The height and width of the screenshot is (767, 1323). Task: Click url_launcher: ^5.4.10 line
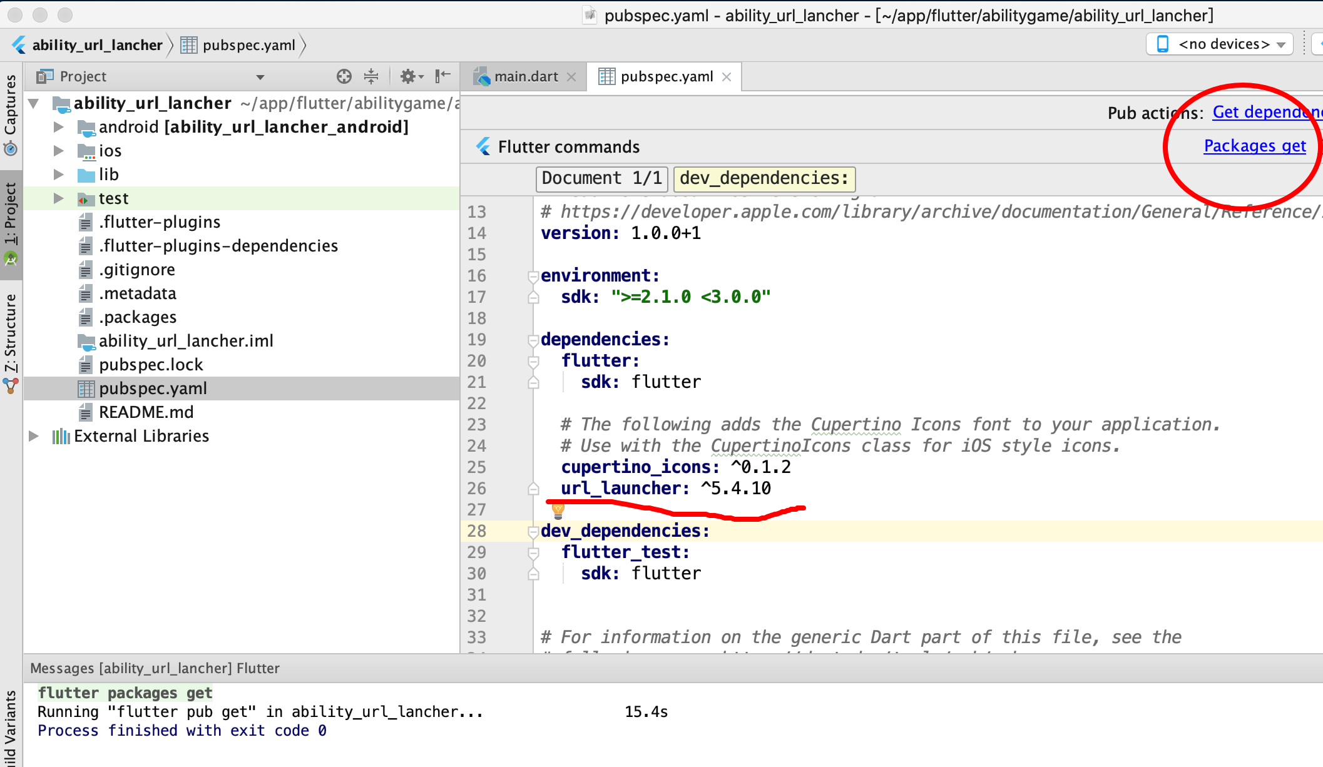coord(666,489)
